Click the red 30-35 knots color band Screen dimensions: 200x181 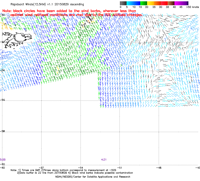[x=164, y=3]
